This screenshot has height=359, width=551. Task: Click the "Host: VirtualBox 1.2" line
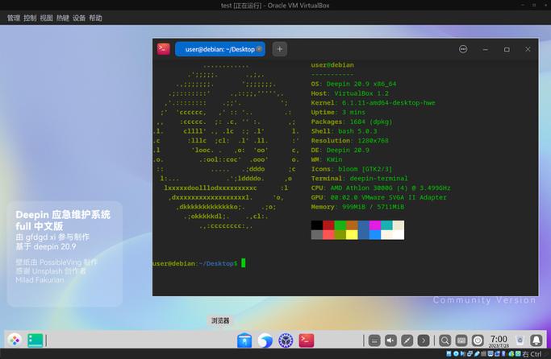(349, 93)
